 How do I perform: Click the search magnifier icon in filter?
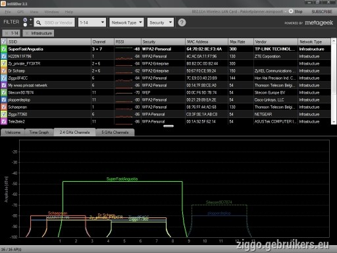click(38, 22)
